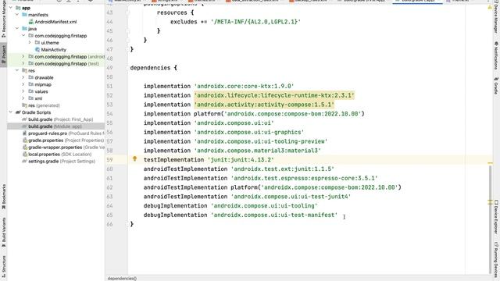Open the Structure side tab

[3, 266]
